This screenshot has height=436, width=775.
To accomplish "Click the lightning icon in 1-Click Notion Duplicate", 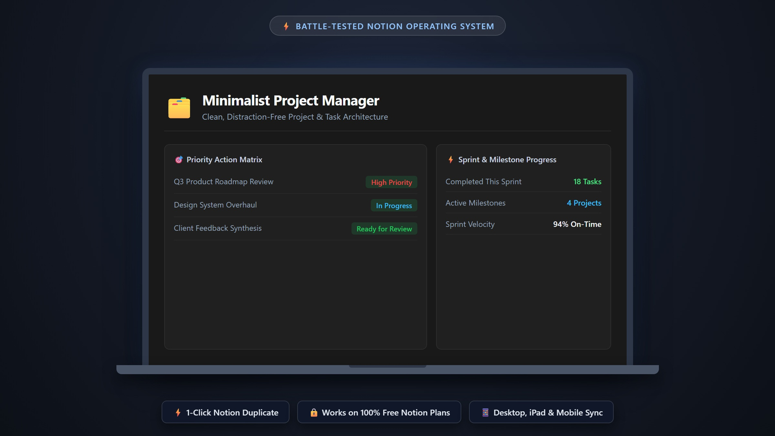I will [178, 412].
